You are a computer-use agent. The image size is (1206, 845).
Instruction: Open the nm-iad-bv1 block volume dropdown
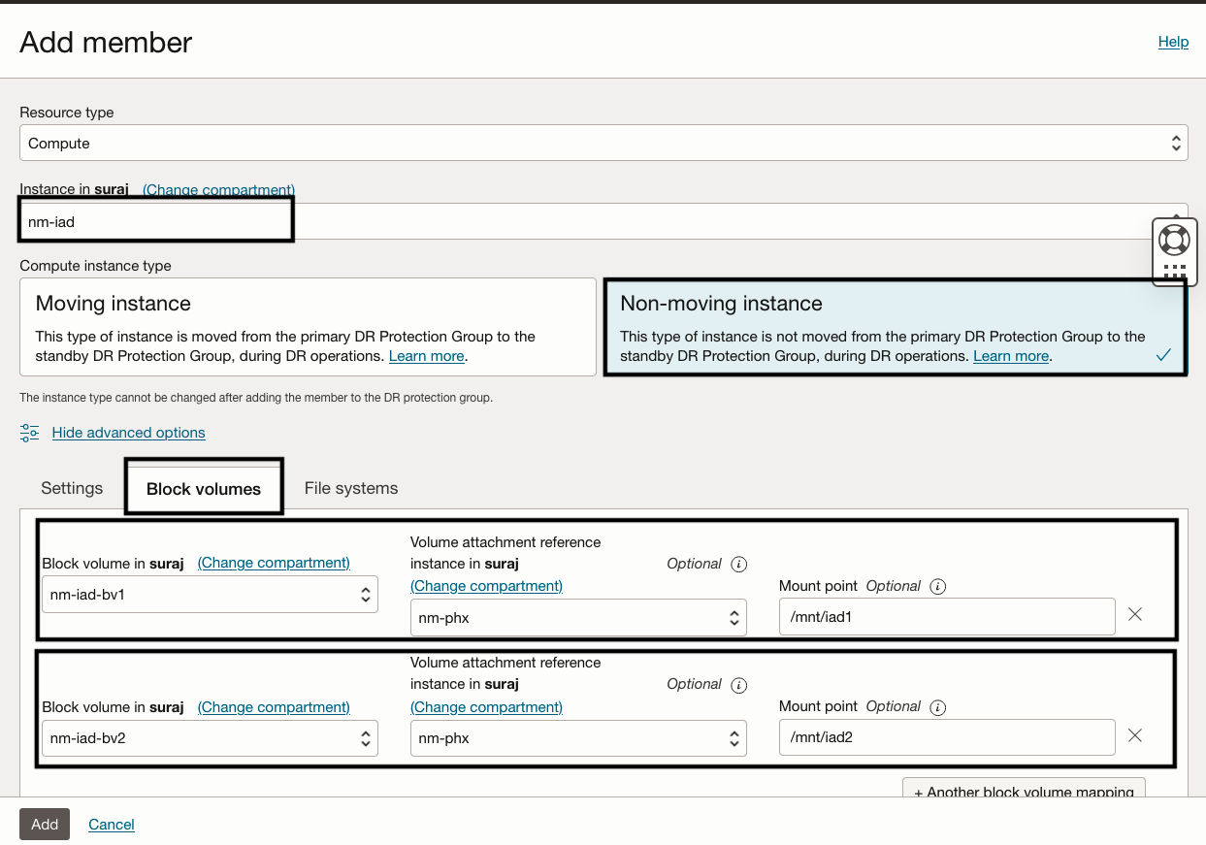pos(210,595)
